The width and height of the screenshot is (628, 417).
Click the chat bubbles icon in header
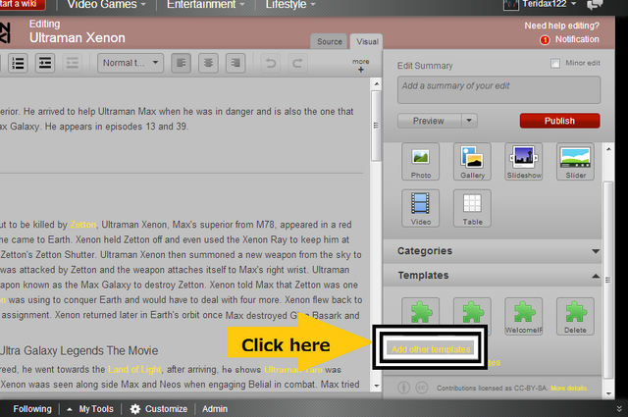point(595,5)
